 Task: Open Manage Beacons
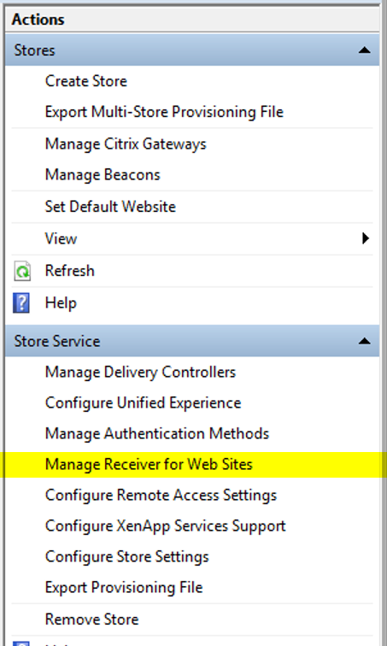pyautogui.click(x=103, y=174)
